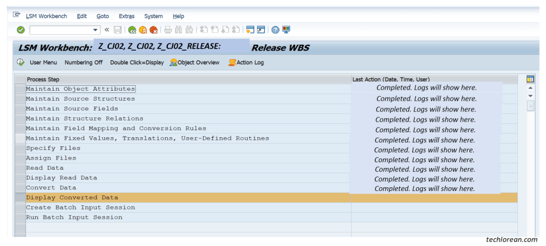Click the green Enter checkmark icon
This screenshot has height=246, width=546.
(x=21, y=30)
